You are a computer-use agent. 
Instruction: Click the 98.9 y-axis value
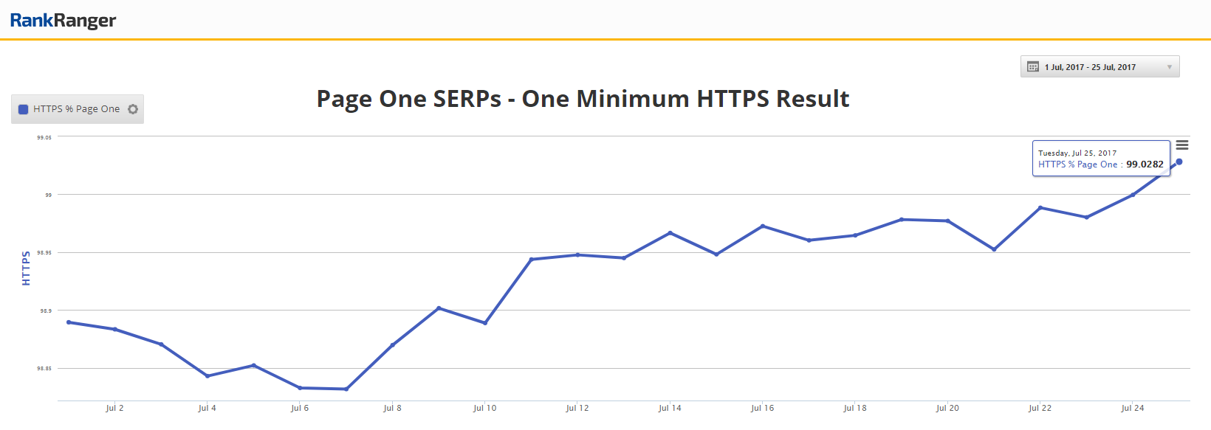click(46, 311)
